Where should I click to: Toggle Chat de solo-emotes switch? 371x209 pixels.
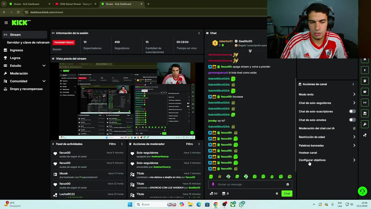352,120
